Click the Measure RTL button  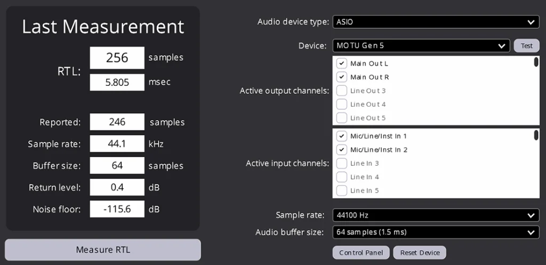[103, 250]
